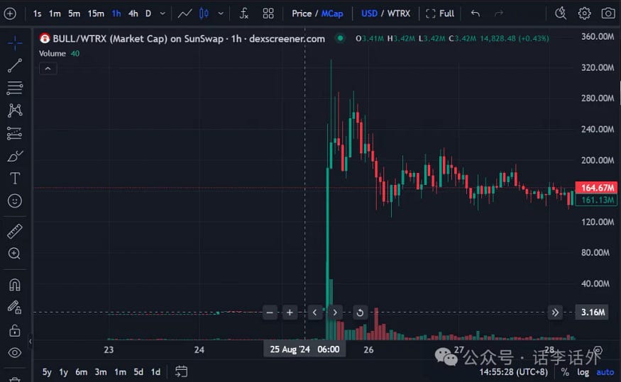Toggle stay in drawing mode pencil-lock
Viewport: 621px width, 382px height.
pyautogui.click(x=15, y=308)
